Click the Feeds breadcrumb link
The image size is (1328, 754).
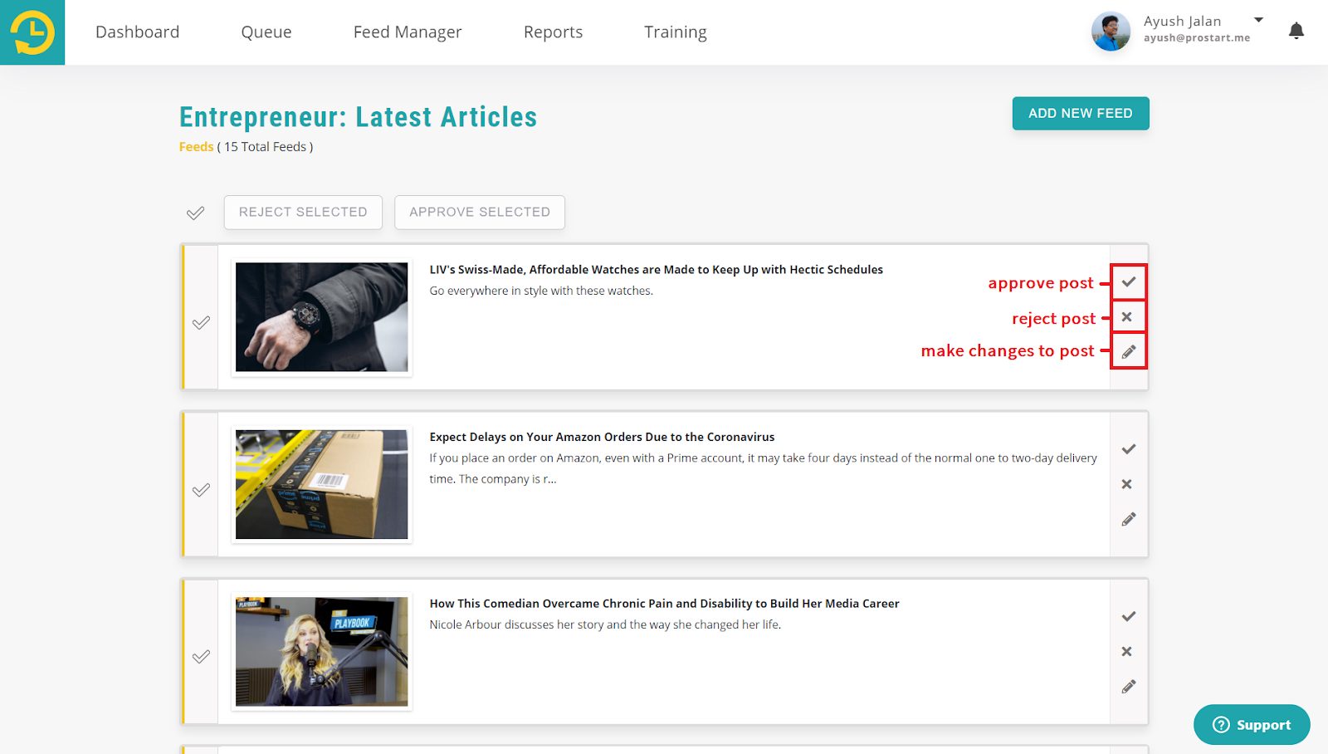pos(197,147)
